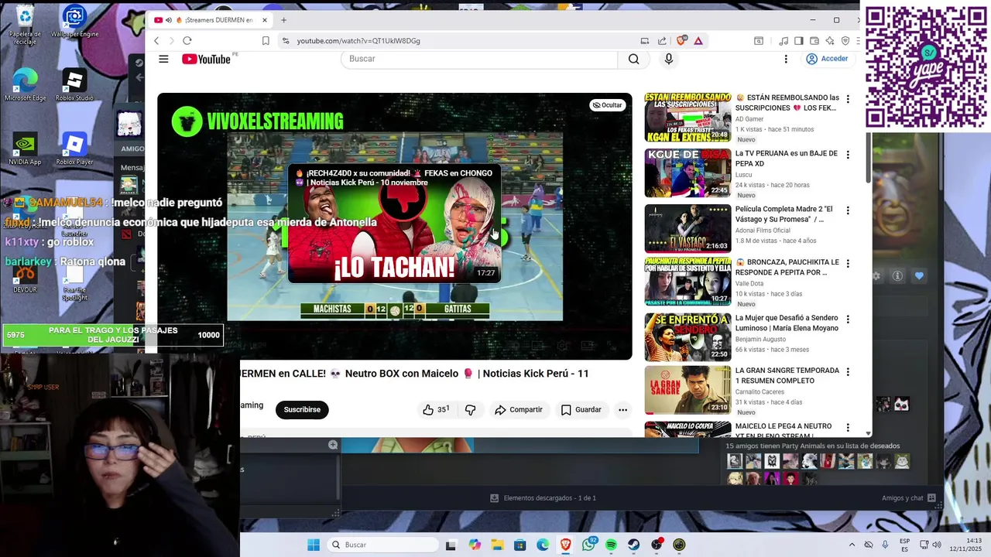Open Brave Shields lion icon
This screenshot has width=991, height=557.
681,40
